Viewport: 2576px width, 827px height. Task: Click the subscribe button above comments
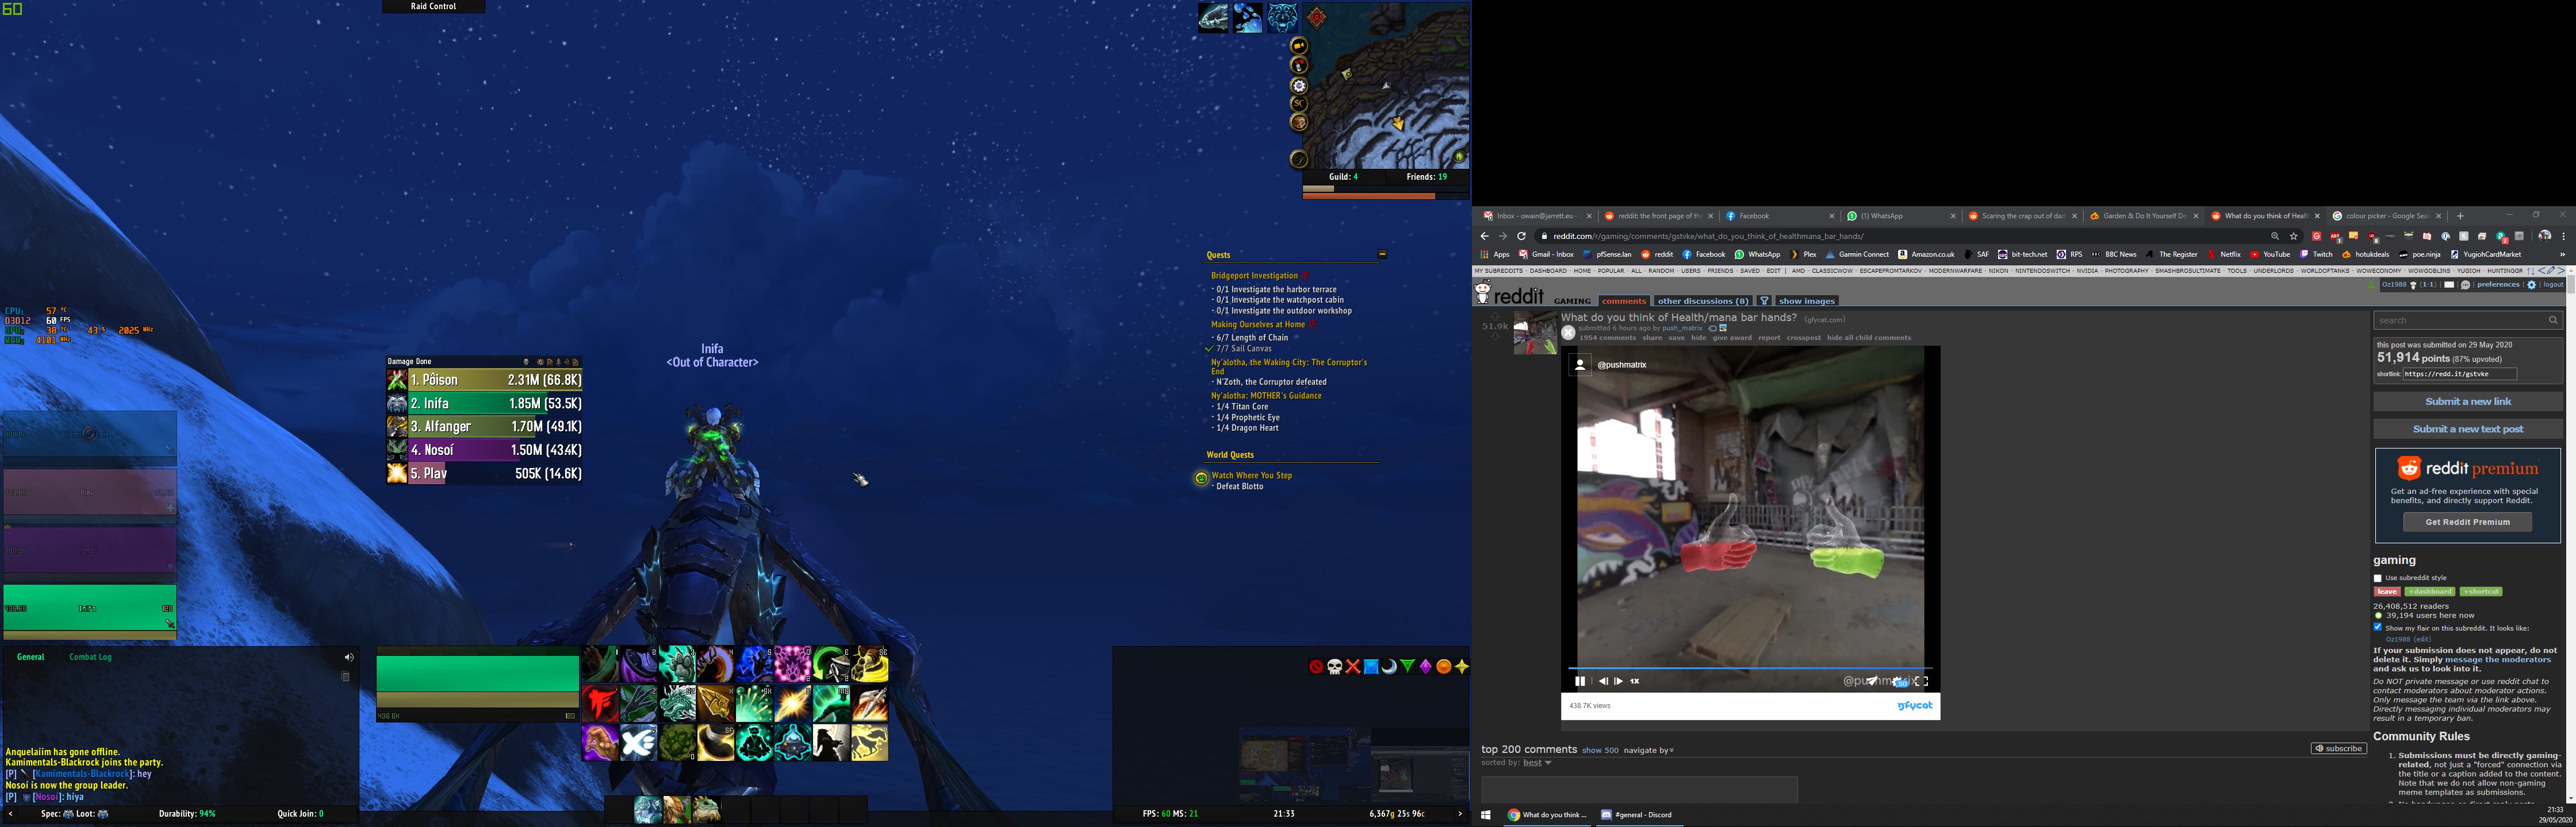pos(2338,748)
